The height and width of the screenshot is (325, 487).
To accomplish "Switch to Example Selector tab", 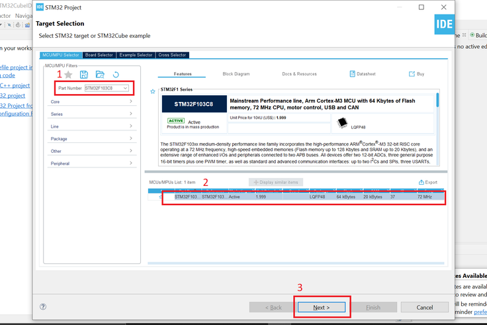I will pos(136,55).
